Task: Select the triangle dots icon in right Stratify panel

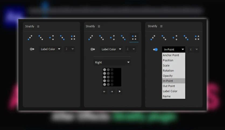Action: pyautogui.click(x=175, y=38)
